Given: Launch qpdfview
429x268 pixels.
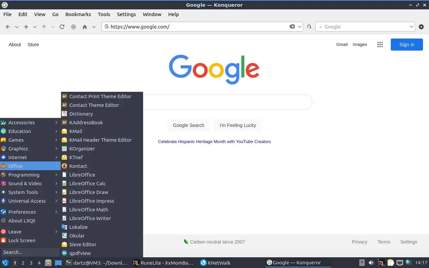Looking at the screenshot, I should click(102, 253).
